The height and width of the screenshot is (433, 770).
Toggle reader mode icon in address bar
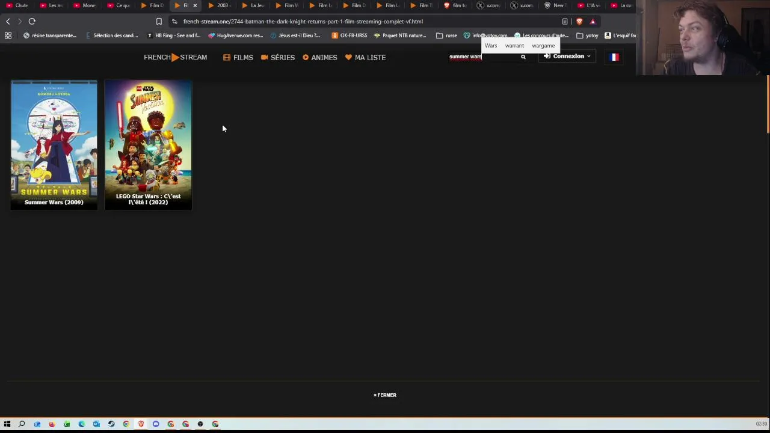click(x=565, y=22)
